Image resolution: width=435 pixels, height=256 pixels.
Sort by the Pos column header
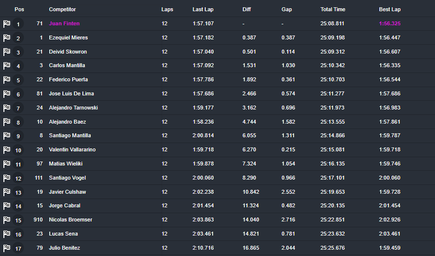[19, 9]
